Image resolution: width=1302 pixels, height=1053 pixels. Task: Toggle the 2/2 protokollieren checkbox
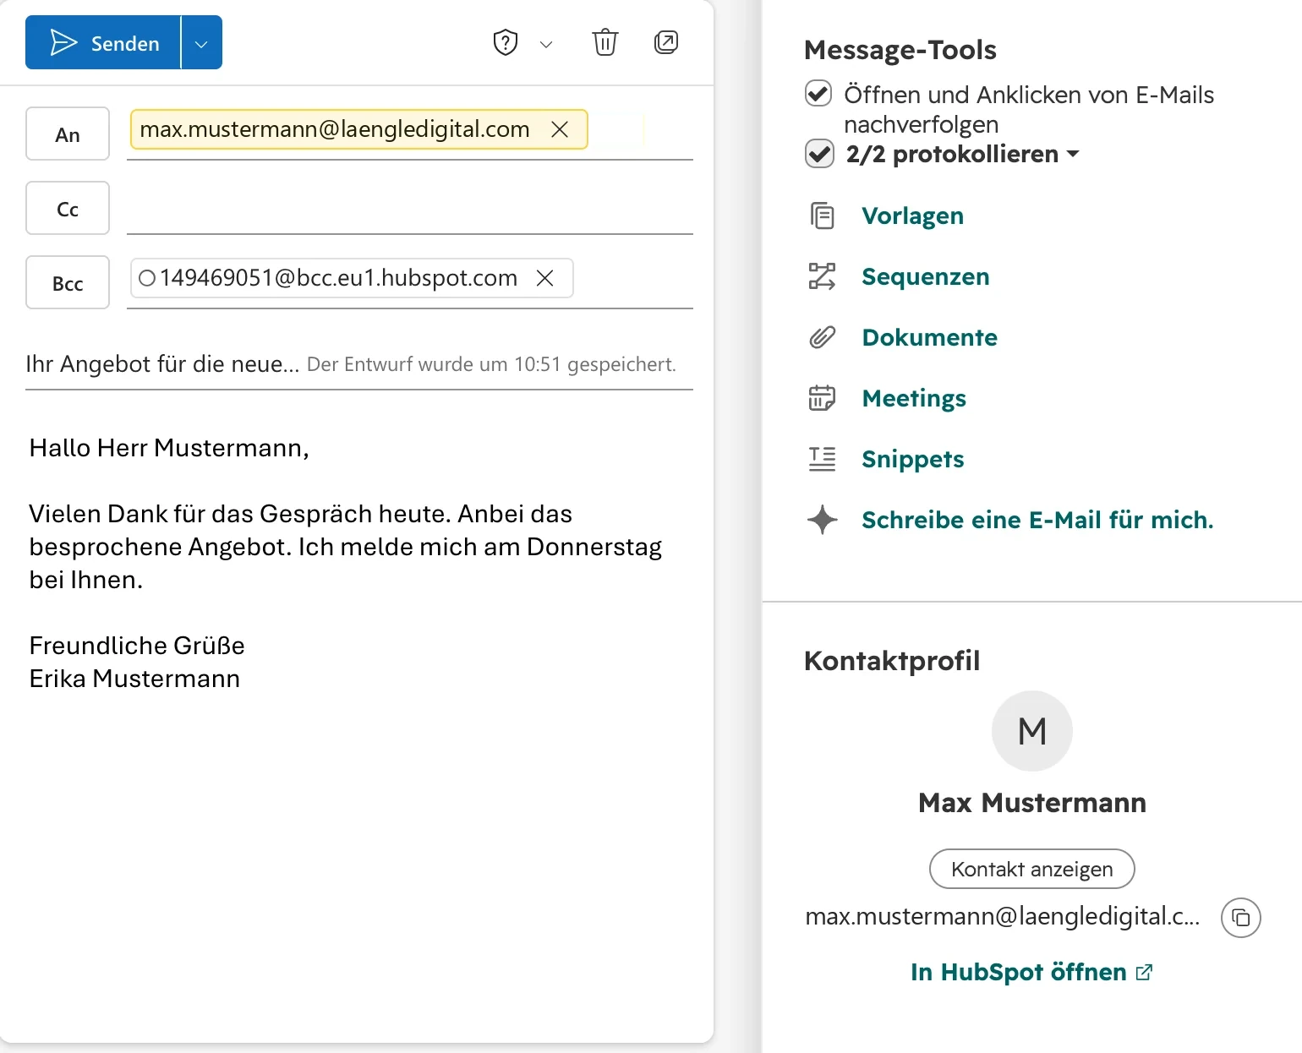818,154
